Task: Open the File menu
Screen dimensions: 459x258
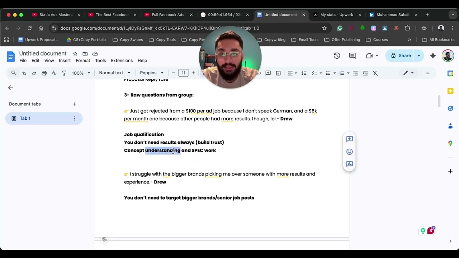Action: pos(23,61)
